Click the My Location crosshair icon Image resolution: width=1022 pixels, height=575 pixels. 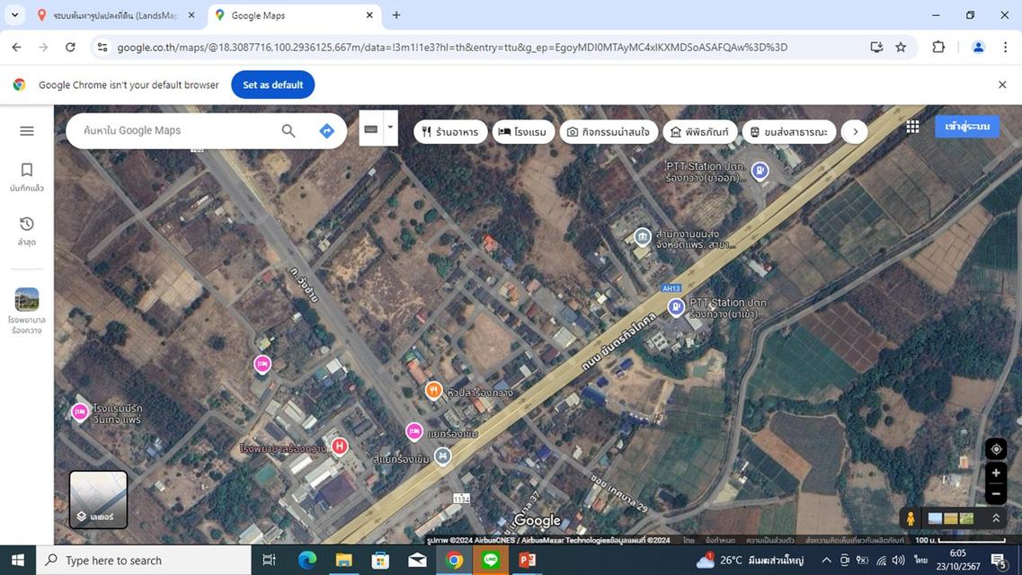994,448
